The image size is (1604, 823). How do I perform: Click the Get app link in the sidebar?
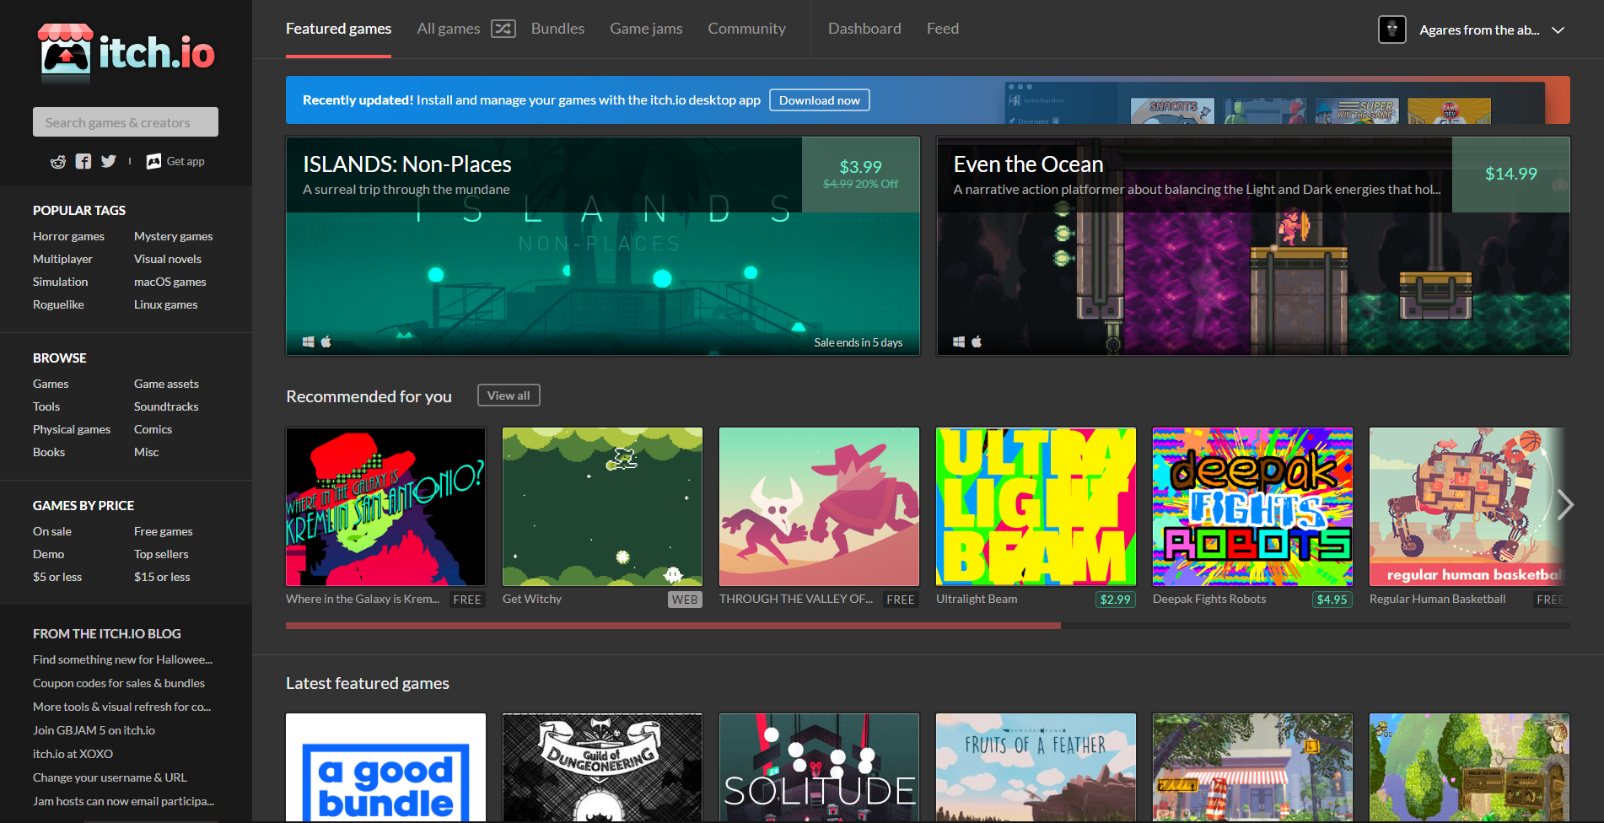175,161
